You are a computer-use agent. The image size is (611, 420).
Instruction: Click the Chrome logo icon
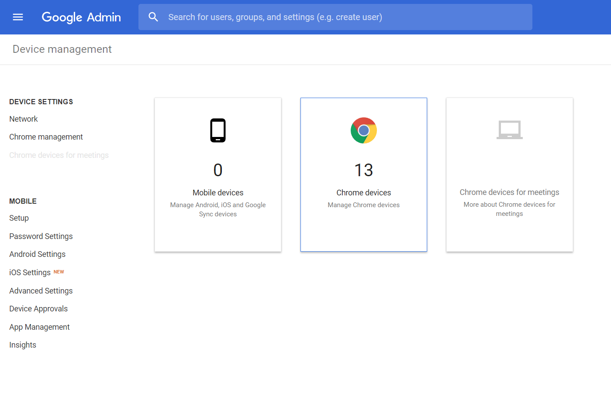tap(364, 130)
